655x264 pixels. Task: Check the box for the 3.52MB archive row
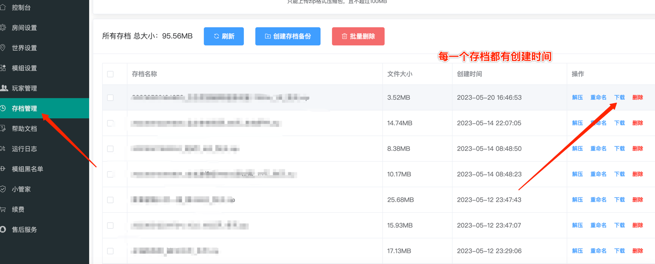tap(110, 97)
